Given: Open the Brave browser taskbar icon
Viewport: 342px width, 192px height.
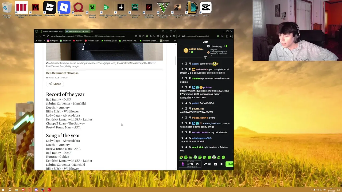Looking at the screenshot, I should point(23,190).
